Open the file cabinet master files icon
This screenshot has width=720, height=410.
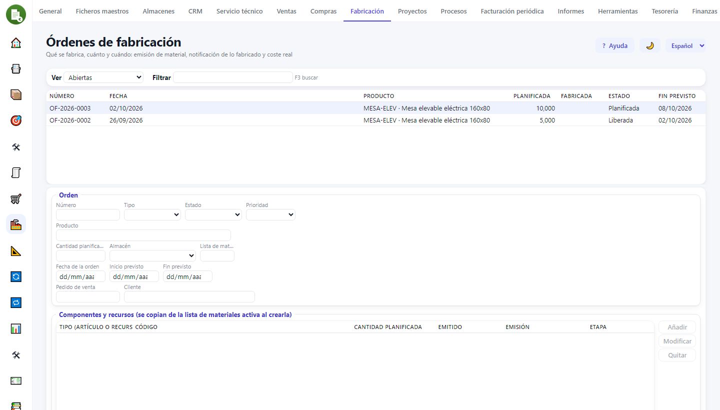click(16, 68)
